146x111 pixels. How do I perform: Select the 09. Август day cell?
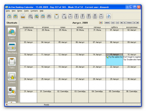coord(132,47)
